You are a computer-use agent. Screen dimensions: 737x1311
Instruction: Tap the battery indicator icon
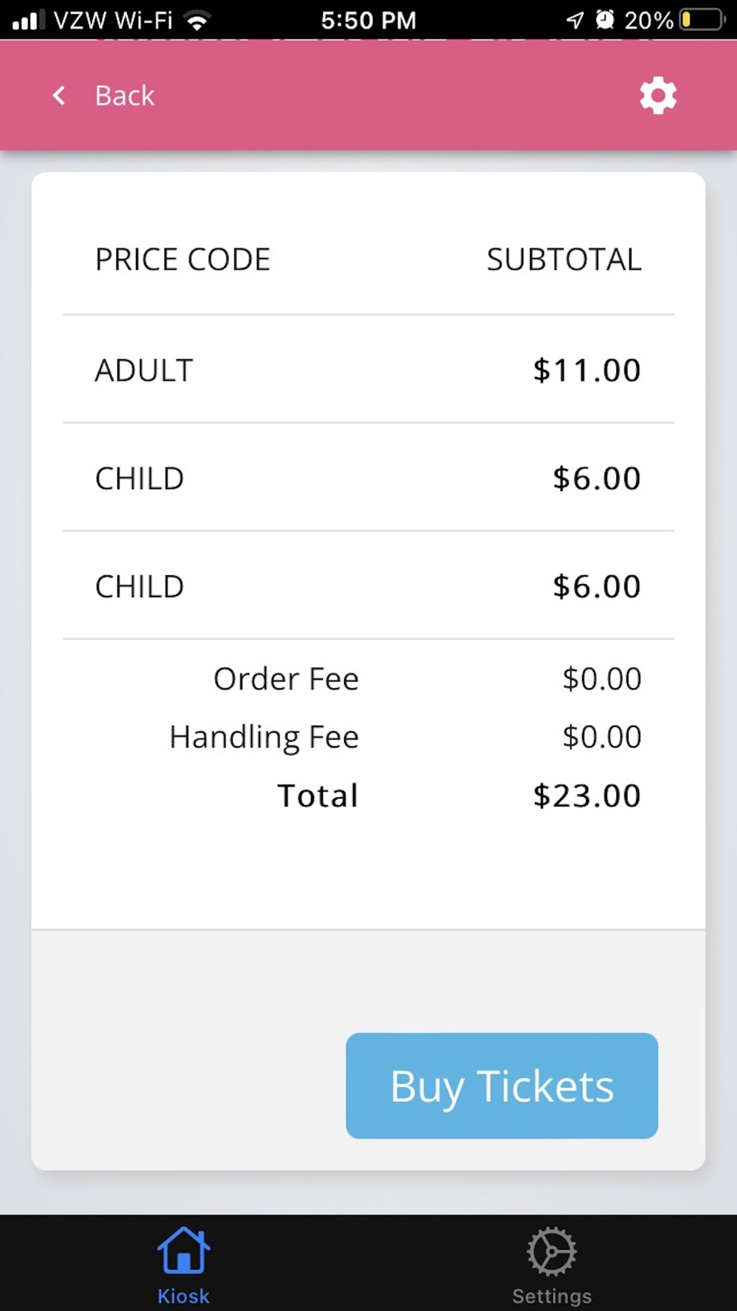click(x=702, y=20)
